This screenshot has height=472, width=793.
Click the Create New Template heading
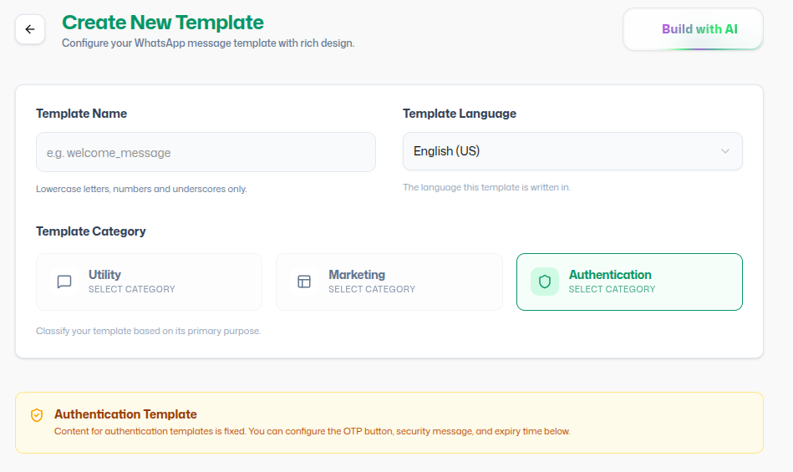tap(163, 23)
